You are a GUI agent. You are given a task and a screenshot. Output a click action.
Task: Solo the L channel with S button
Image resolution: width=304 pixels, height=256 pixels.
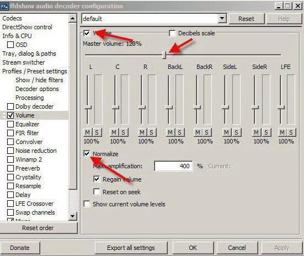(97, 132)
